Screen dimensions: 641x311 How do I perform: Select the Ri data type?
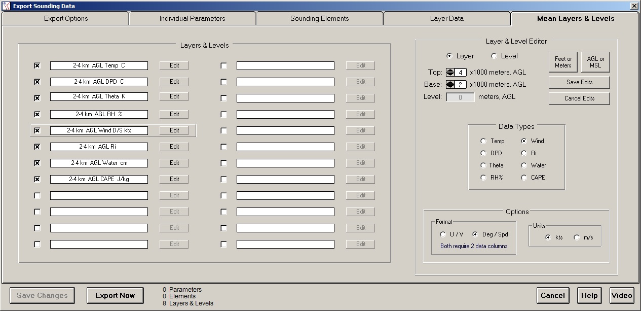[x=524, y=153]
